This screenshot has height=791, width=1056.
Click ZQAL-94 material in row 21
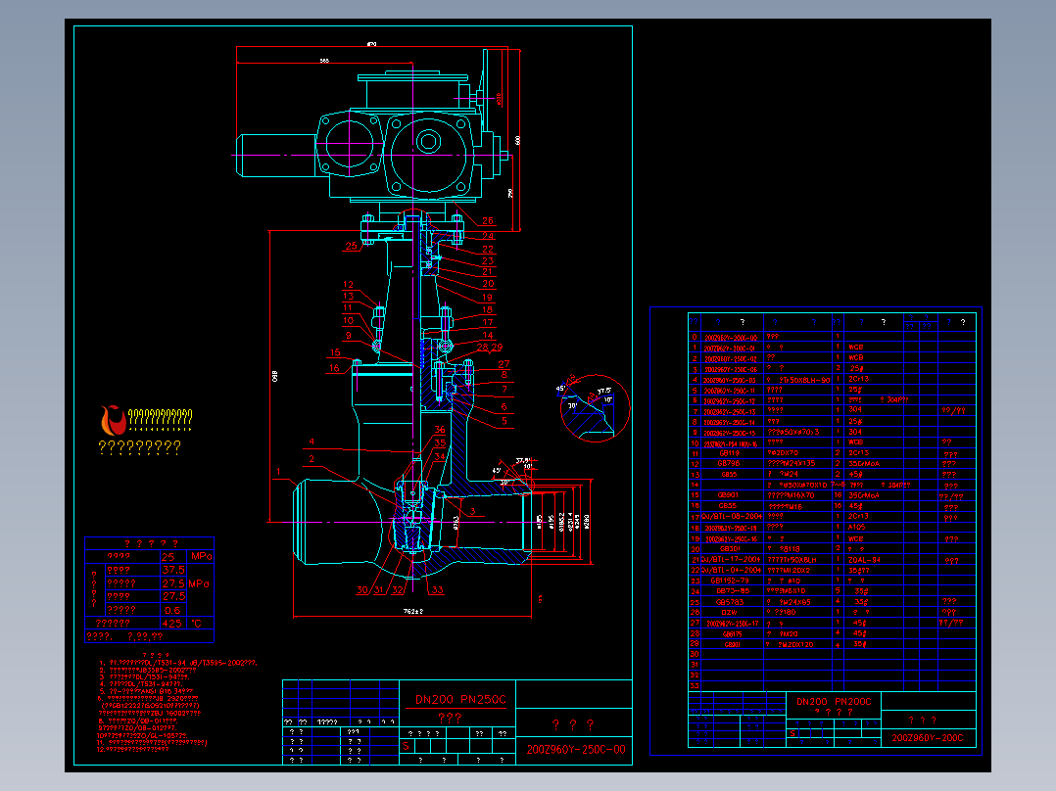(x=865, y=559)
